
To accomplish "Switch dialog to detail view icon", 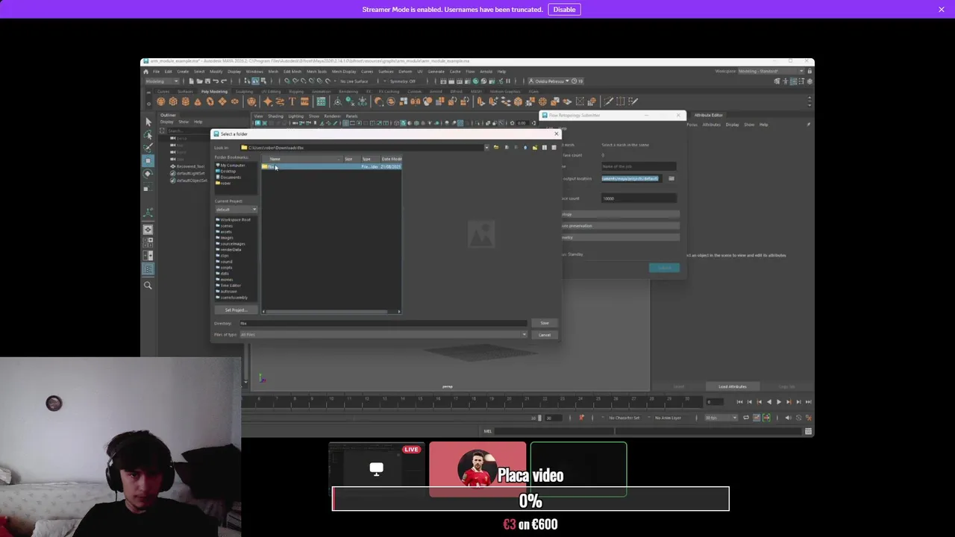I will coord(553,148).
